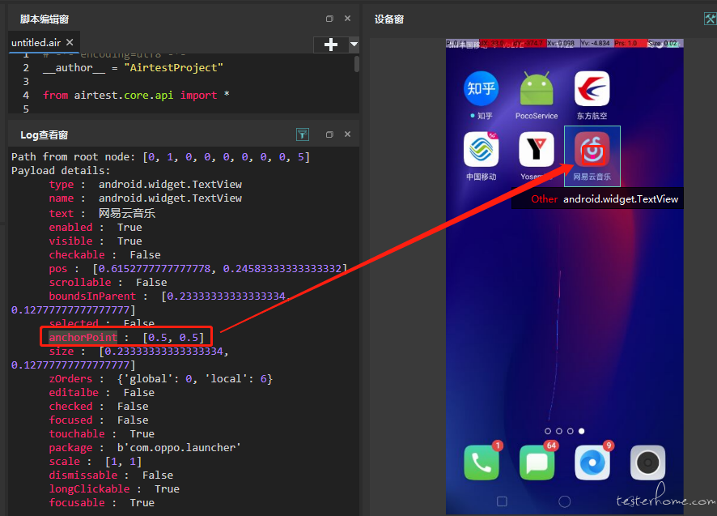Switch to the untitled.air tab
717x516 pixels.
click(x=36, y=43)
